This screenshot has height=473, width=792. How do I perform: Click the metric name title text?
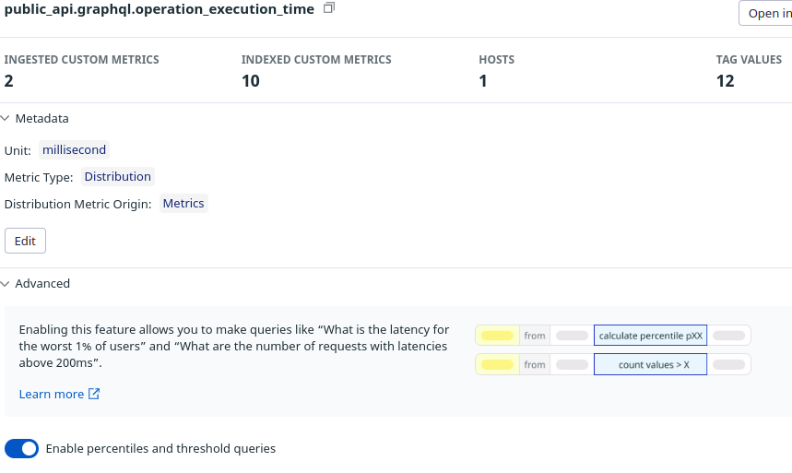[159, 8]
